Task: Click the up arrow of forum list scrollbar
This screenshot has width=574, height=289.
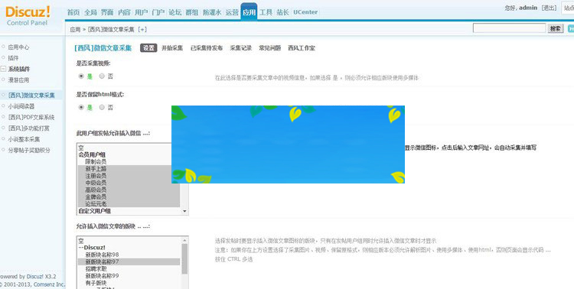Action: click(184, 240)
